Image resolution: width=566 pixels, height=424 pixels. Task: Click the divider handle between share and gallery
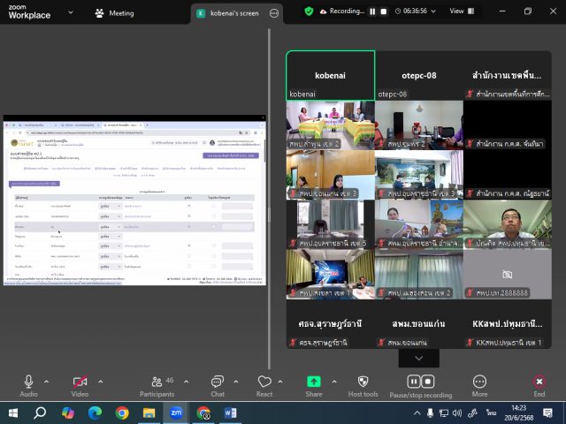coord(269,215)
